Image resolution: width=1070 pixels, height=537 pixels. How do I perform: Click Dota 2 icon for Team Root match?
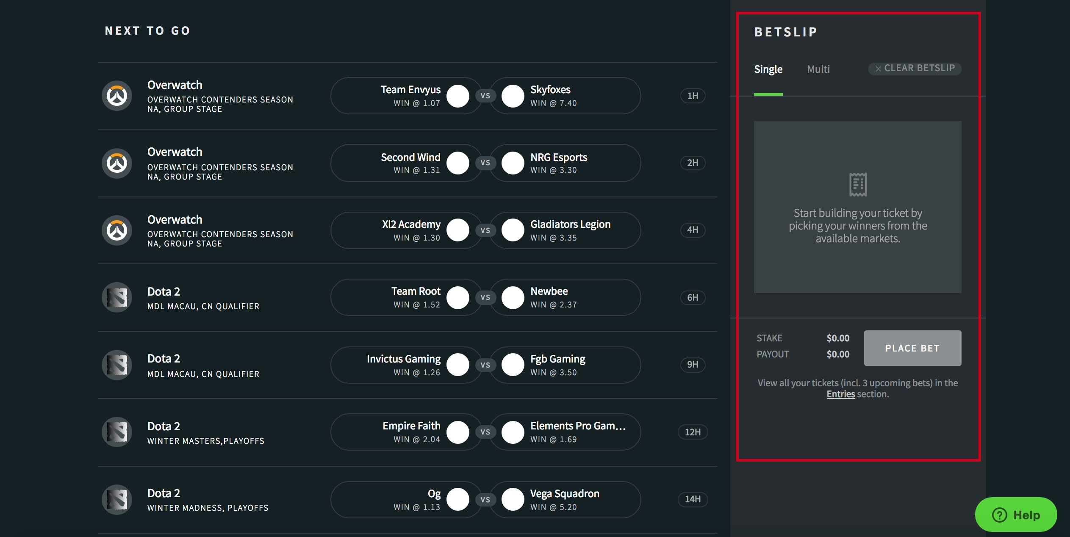[117, 297]
